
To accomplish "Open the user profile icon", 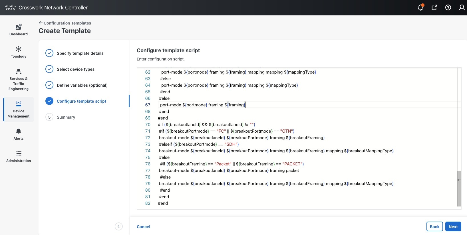I will tap(462, 7).
